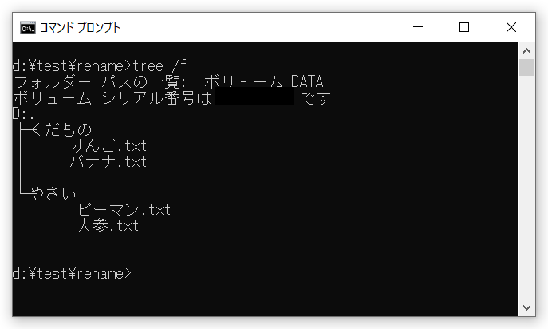548x329 pixels.
Task: Click the empty scrollbar track below thumb
Action: 526,188
